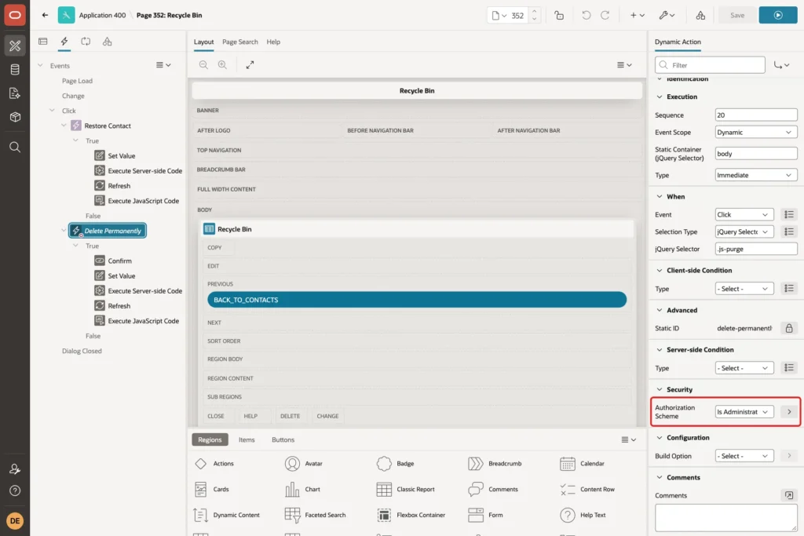The image size is (804, 536).
Task: Open SQL Workshop database icon in sidebar
Action: point(15,70)
